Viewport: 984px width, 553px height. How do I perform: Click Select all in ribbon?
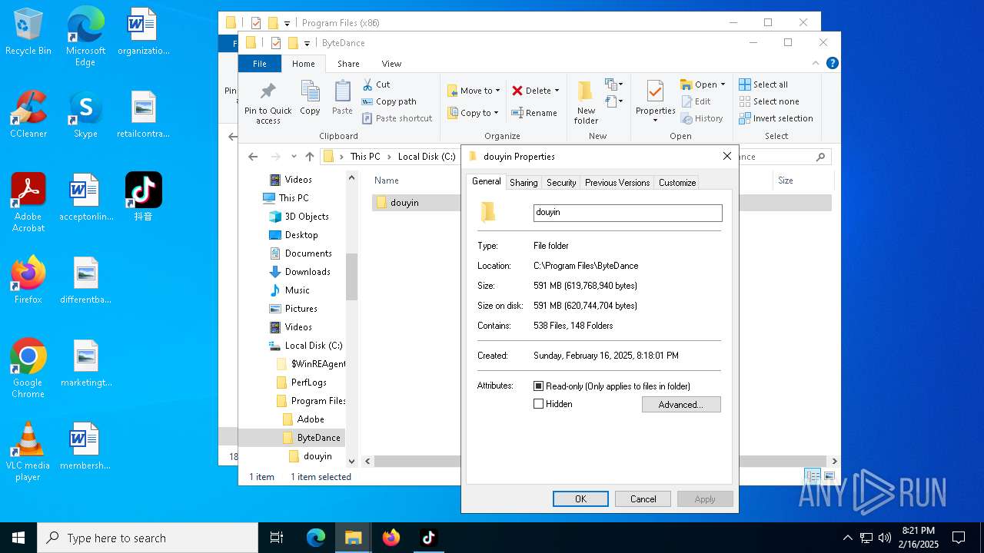(763, 84)
